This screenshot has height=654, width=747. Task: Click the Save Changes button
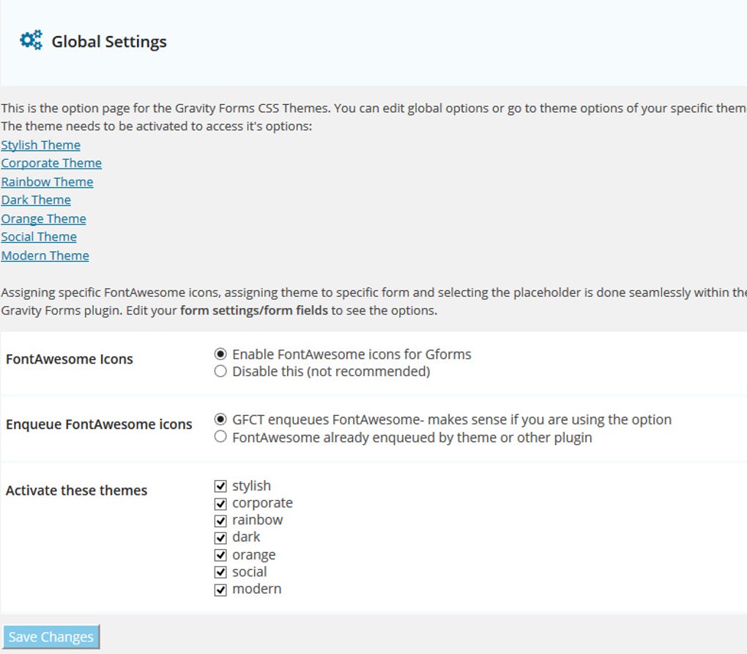[x=51, y=636]
